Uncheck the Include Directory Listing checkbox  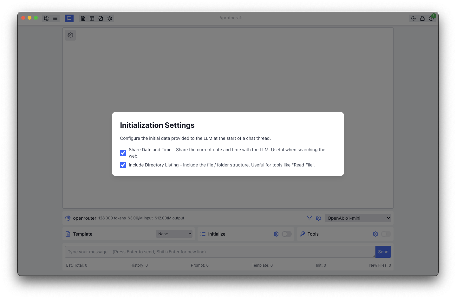click(x=123, y=165)
